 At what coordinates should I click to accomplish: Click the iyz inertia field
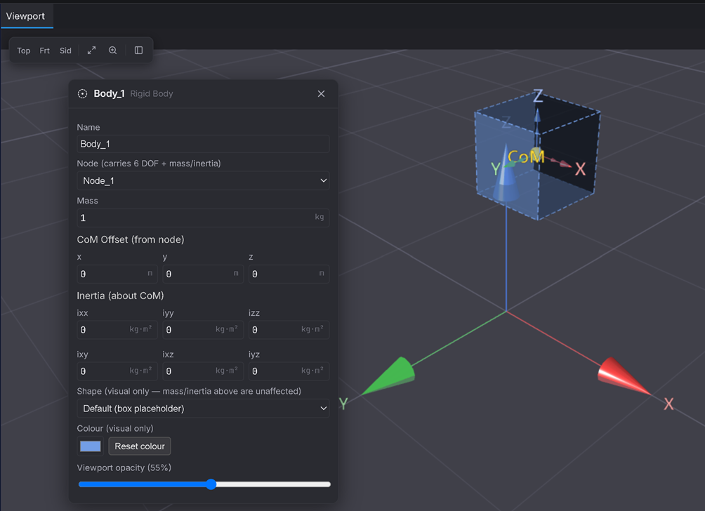click(289, 371)
